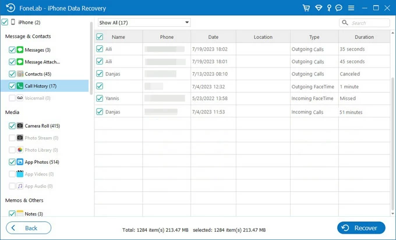Image resolution: width=396 pixels, height=240 pixels.
Task: Click the Contacts icon in the sidebar
Action: [20, 74]
